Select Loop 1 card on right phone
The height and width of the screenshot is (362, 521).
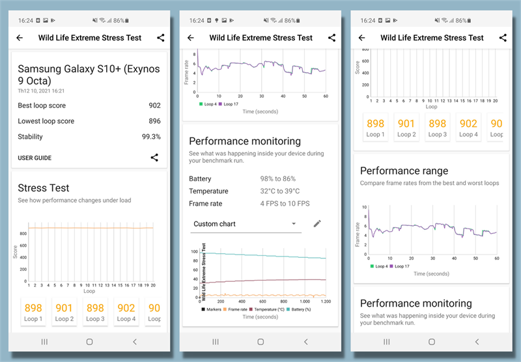376,127
